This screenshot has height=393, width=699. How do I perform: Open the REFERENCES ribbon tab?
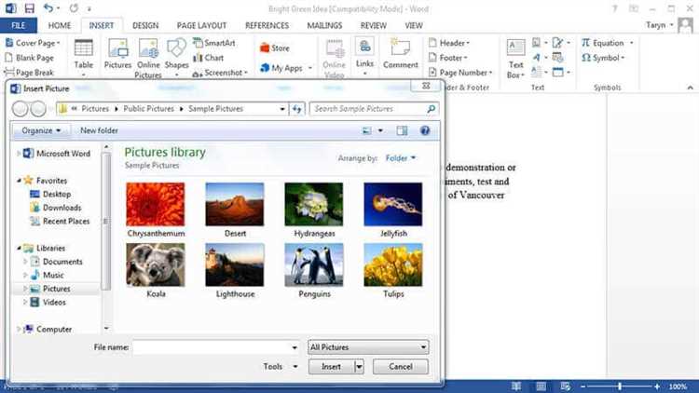tap(267, 25)
